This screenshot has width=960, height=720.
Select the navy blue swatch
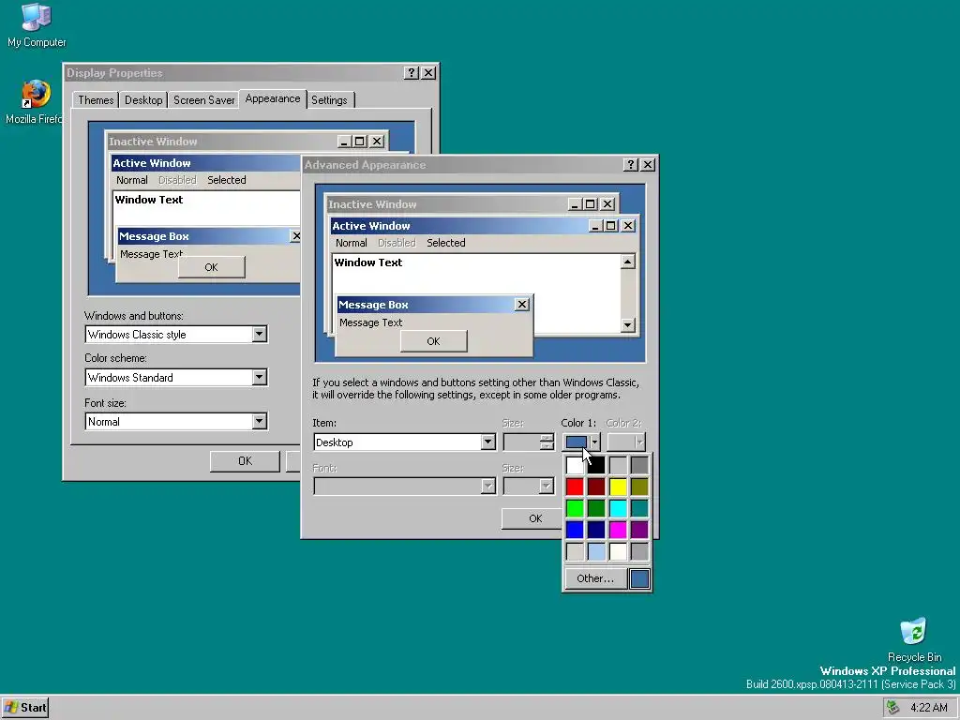pyautogui.click(x=595, y=530)
